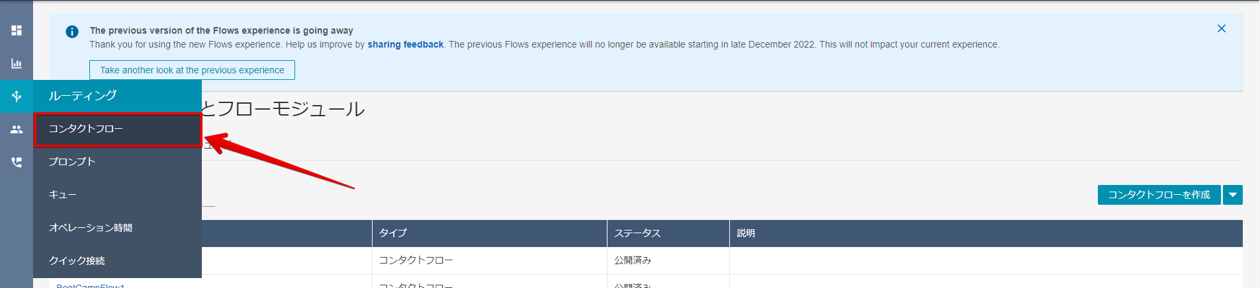
Task: Expand dropdown arrow beside コンタクトフローを作成
Action: [1233, 195]
